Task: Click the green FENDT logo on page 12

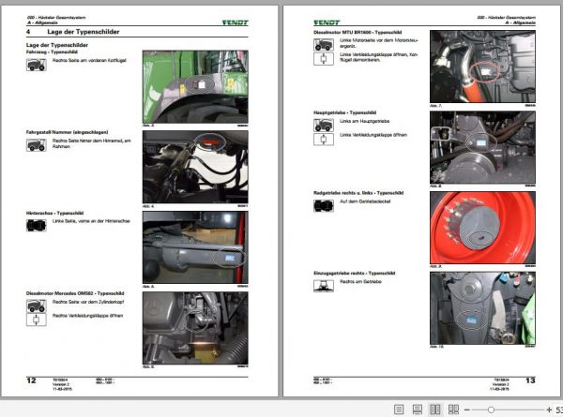Action: coord(236,22)
